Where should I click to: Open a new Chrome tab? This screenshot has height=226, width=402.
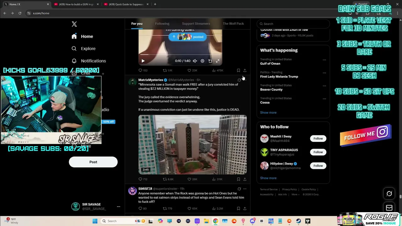155,4
